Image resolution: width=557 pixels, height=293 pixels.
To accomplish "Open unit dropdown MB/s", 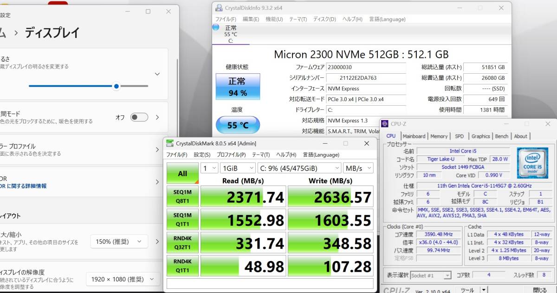I will tap(358, 168).
